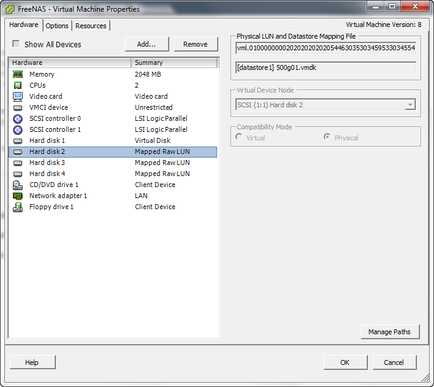Select the CD/DVD drive 1 label

pos(54,185)
